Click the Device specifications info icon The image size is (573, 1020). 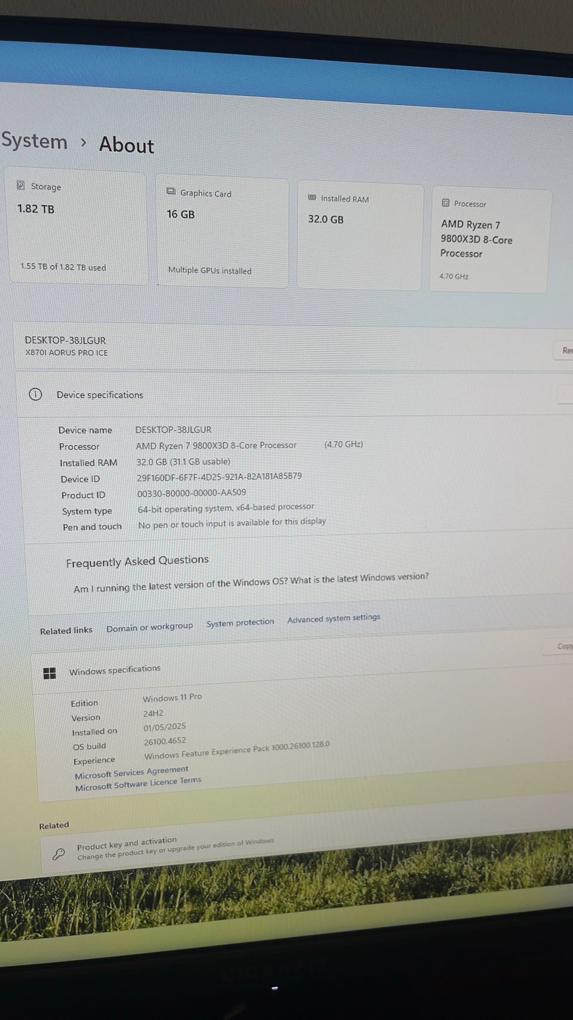(x=35, y=394)
